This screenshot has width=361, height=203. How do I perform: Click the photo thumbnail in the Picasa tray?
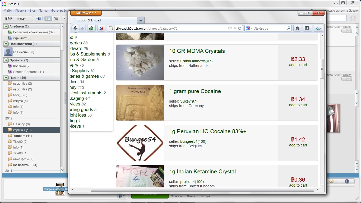tap(60, 189)
